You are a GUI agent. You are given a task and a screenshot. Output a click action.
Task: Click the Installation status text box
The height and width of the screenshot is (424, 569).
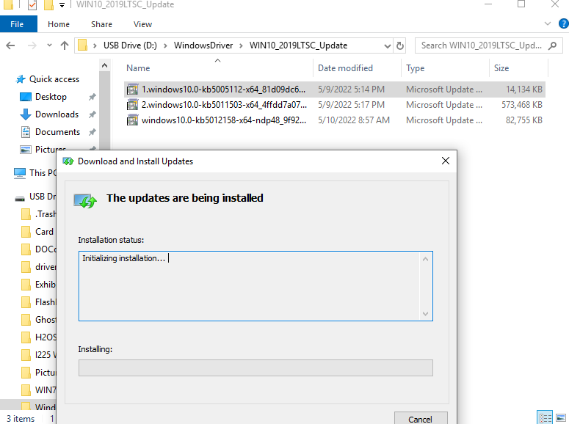tap(255, 286)
